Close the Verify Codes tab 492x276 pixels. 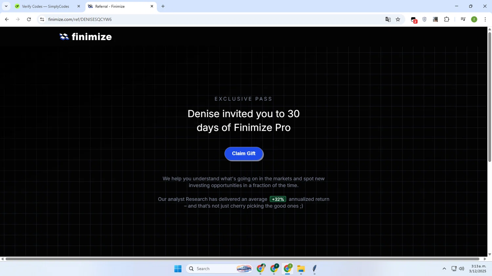tap(79, 6)
